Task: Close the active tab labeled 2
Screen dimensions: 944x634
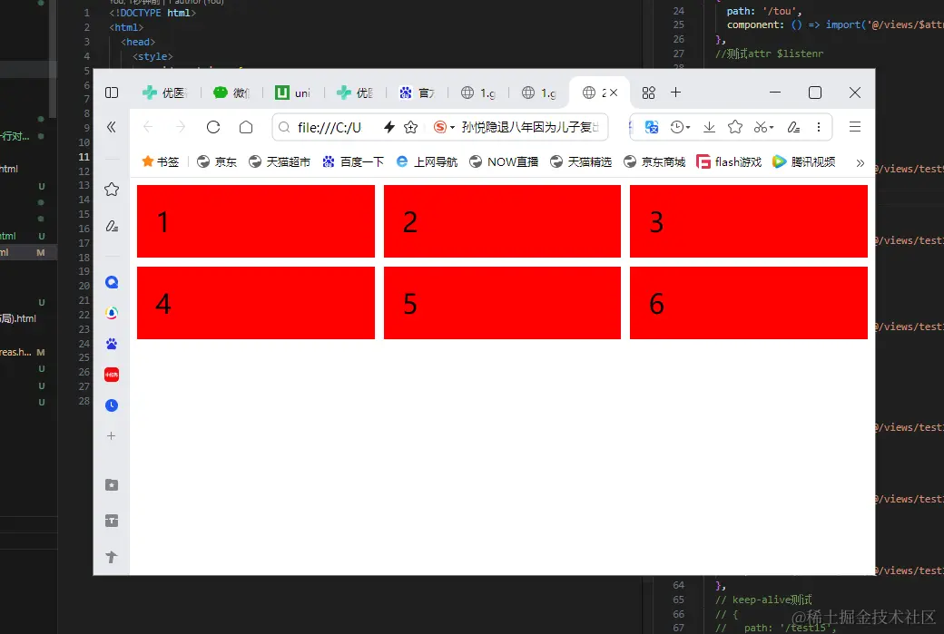Action: 614,93
